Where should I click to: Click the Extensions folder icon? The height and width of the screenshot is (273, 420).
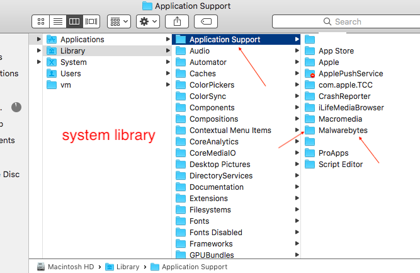pos(181,199)
